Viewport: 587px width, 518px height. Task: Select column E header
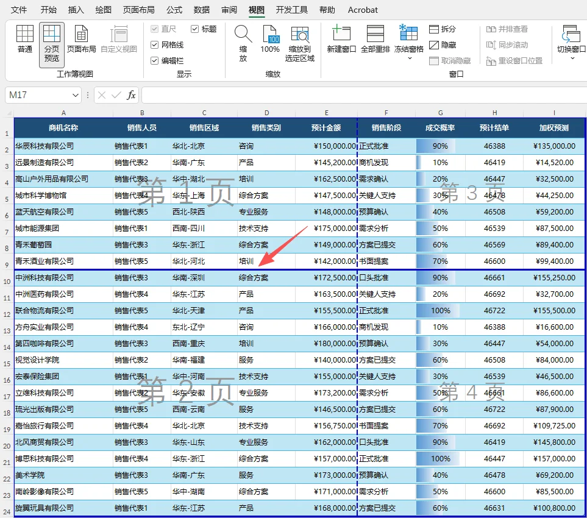pyautogui.click(x=327, y=113)
